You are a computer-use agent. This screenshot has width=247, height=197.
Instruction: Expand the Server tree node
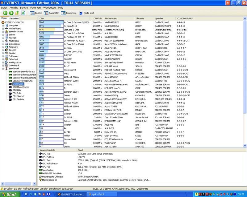tap(3, 35)
